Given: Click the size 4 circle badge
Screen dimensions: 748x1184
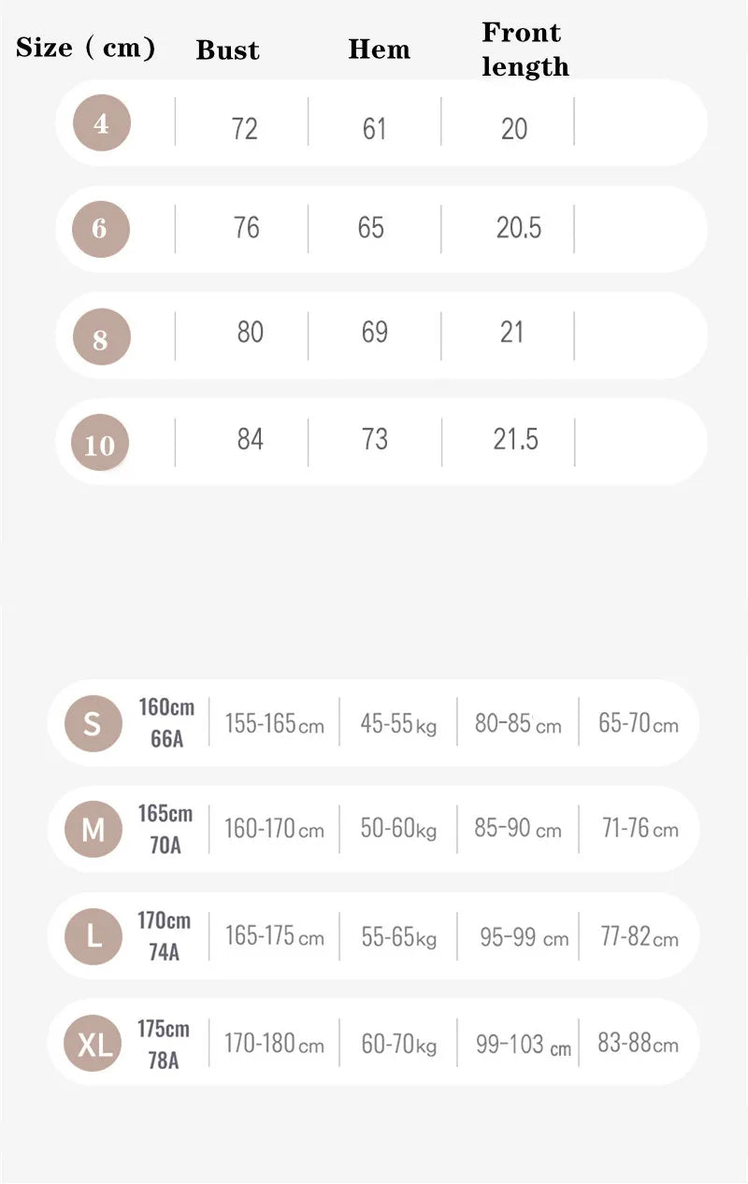Looking at the screenshot, I should click(101, 122).
